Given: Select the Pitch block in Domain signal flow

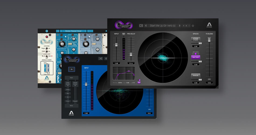Looking at the screenshot, I should (68, 101).
